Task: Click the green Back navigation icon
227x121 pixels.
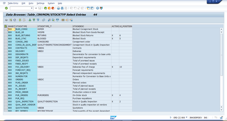Action: click(x=46, y=8)
